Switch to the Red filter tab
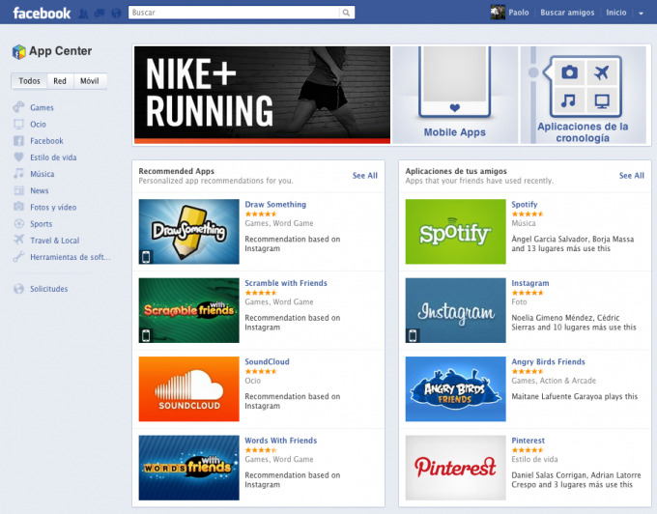This screenshot has width=657, height=514. click(60, 81)
